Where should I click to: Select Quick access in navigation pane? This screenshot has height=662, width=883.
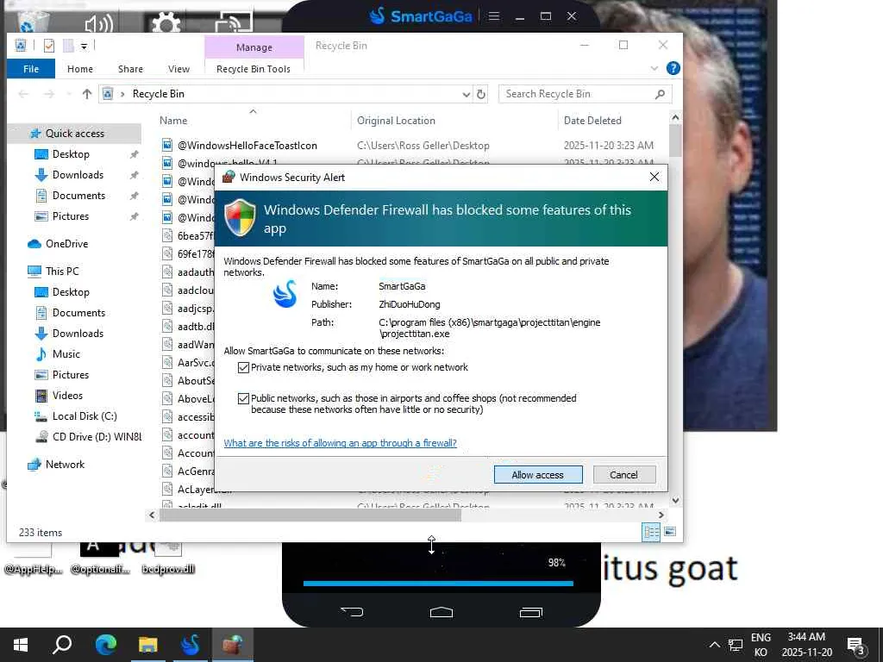tap(75, 134)
